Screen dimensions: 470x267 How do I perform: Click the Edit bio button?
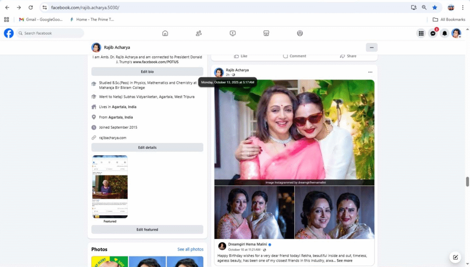pos(147,71)
